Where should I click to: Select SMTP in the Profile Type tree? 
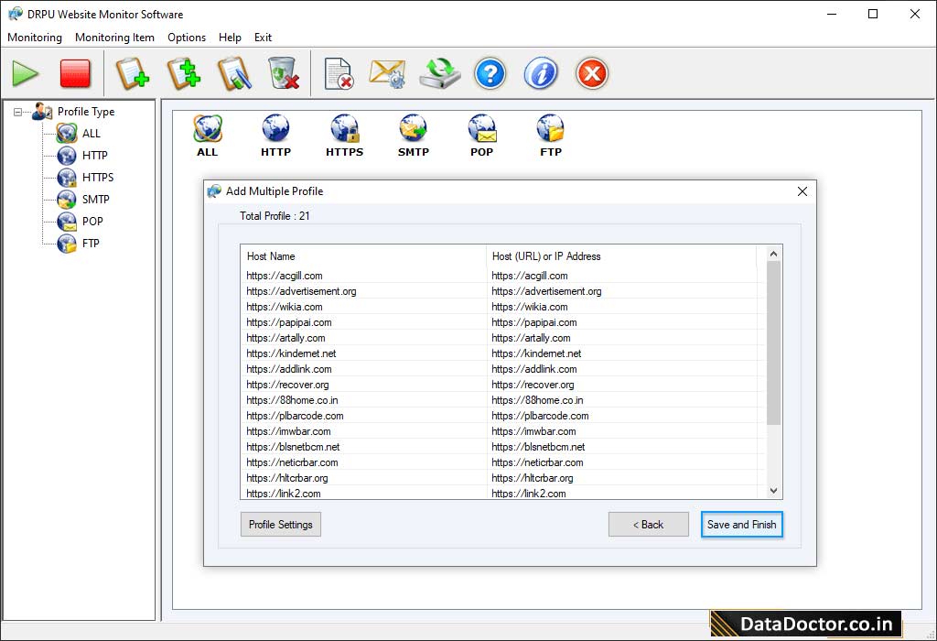tap(95, 199)
